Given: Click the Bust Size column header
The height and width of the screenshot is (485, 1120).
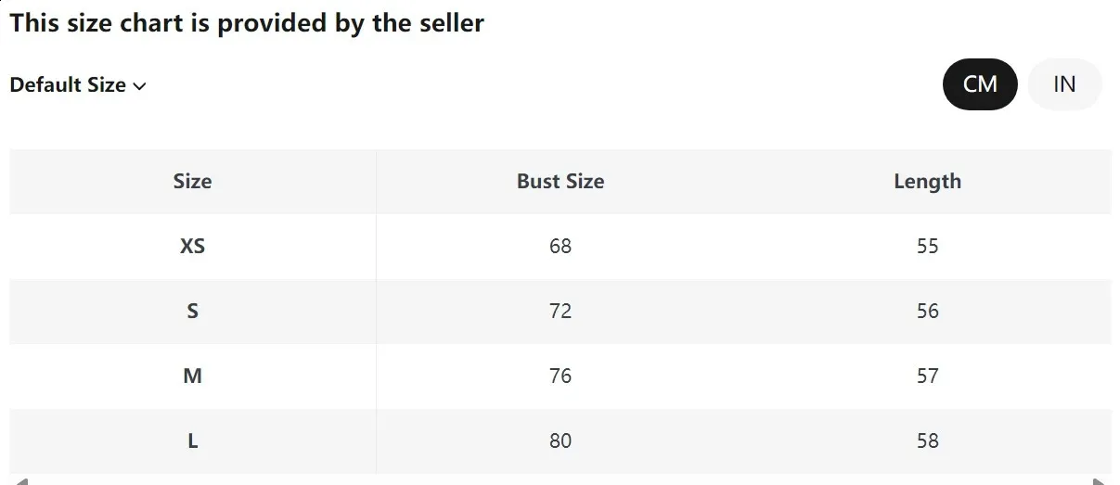Looking at the screenshot, I should pos(560,182).
